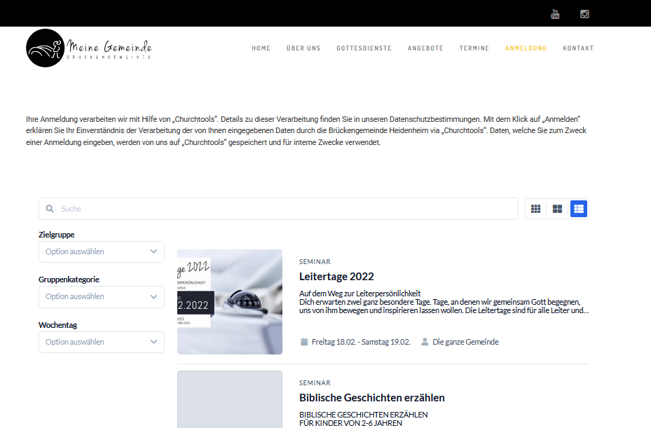Click the Zielgruppe filter label

click(x=57, y=235)
